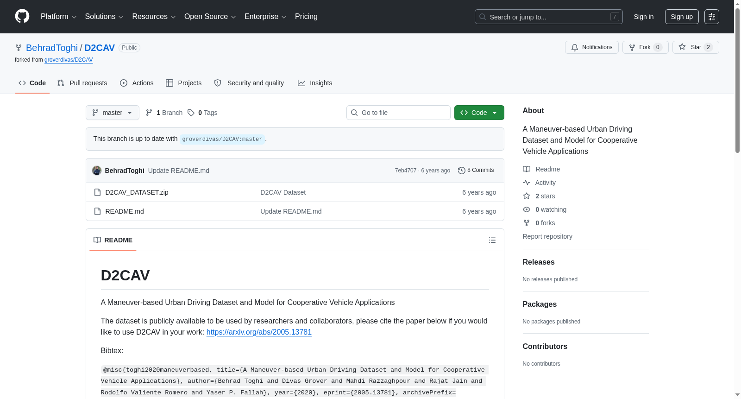Open the README.md file
The image size is (741, 399).
click(125, 211)
